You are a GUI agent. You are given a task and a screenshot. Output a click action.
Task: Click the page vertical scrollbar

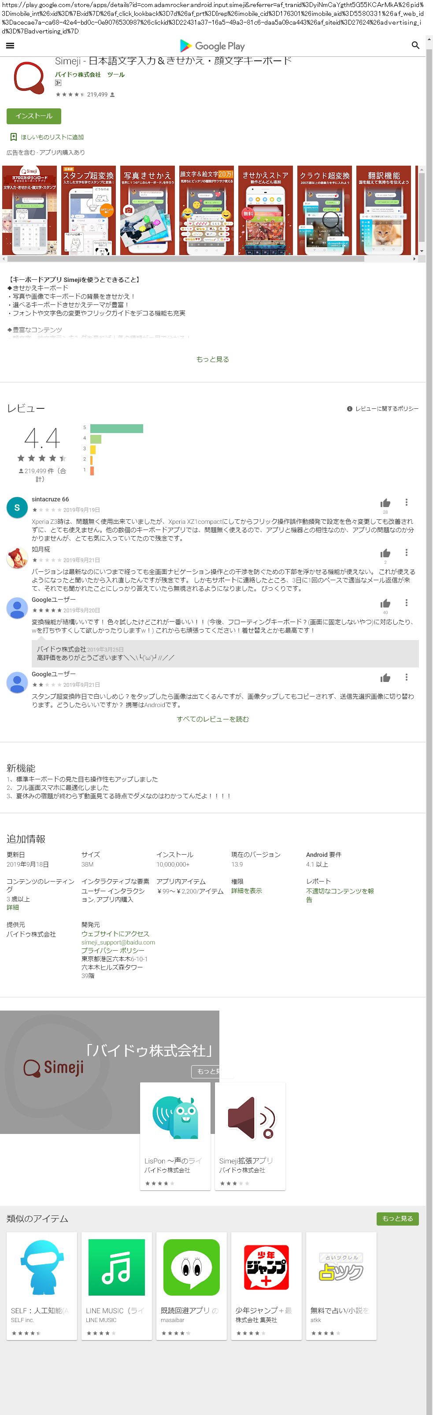tap(429, 725)
